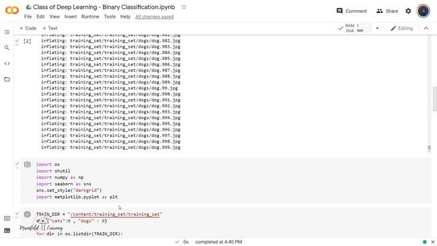Screen dimensions: 437x246
Task: Click the 'import numpy as np' line
Action: click(59, 178)
